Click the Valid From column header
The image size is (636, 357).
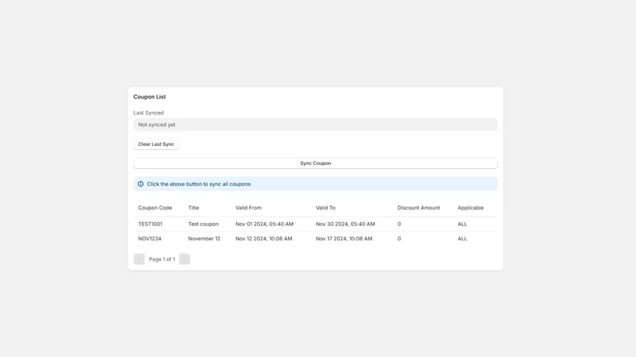(x=248, y=208)
